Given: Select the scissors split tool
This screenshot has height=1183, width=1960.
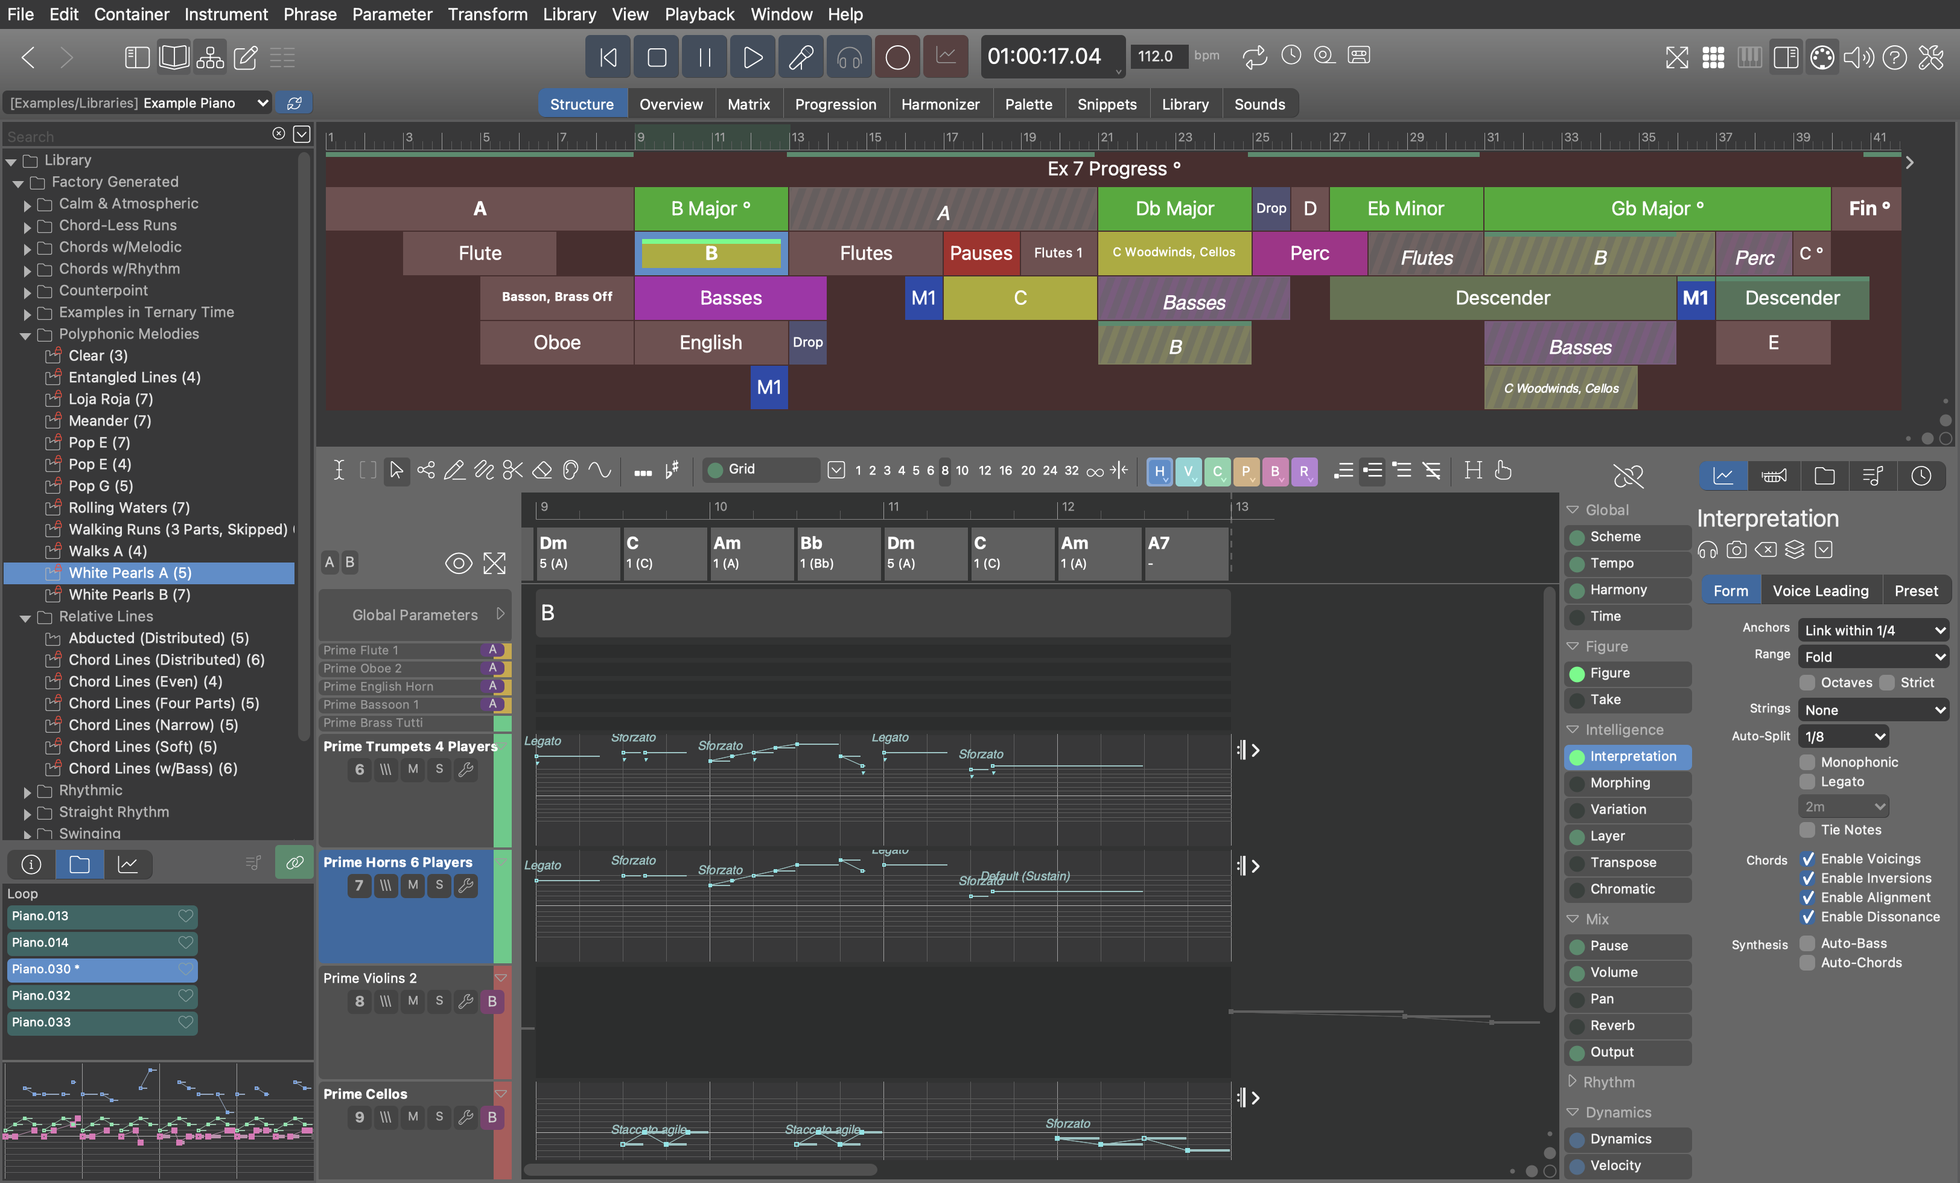Looking at the screenshot, I should (513, 470).
